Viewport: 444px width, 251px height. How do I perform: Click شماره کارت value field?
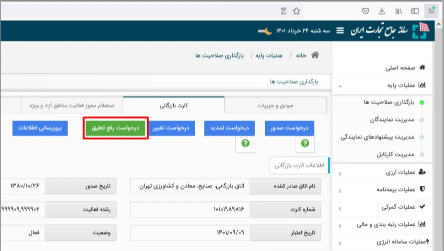pos(190,209)
